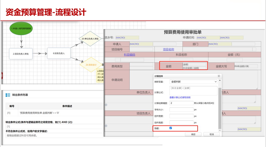
Task: Click the [科目金额]-[金额] calculation control
Action: [x=194, y=68]
